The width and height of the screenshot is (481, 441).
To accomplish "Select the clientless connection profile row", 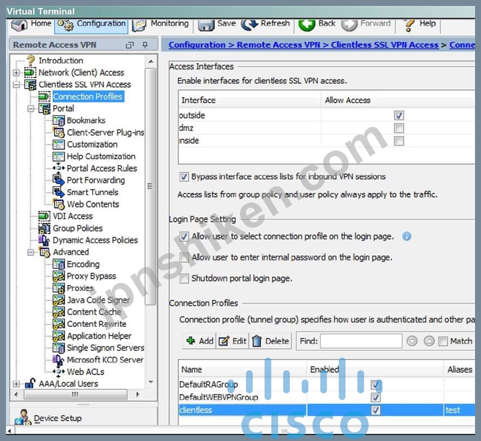I will click(x=326, y=410).
